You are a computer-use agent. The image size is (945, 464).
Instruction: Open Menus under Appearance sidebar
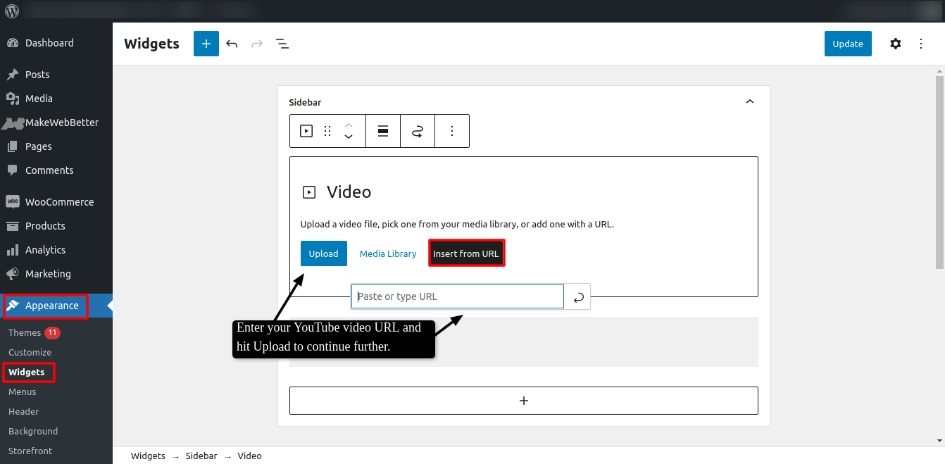click(x=21, y=391)
